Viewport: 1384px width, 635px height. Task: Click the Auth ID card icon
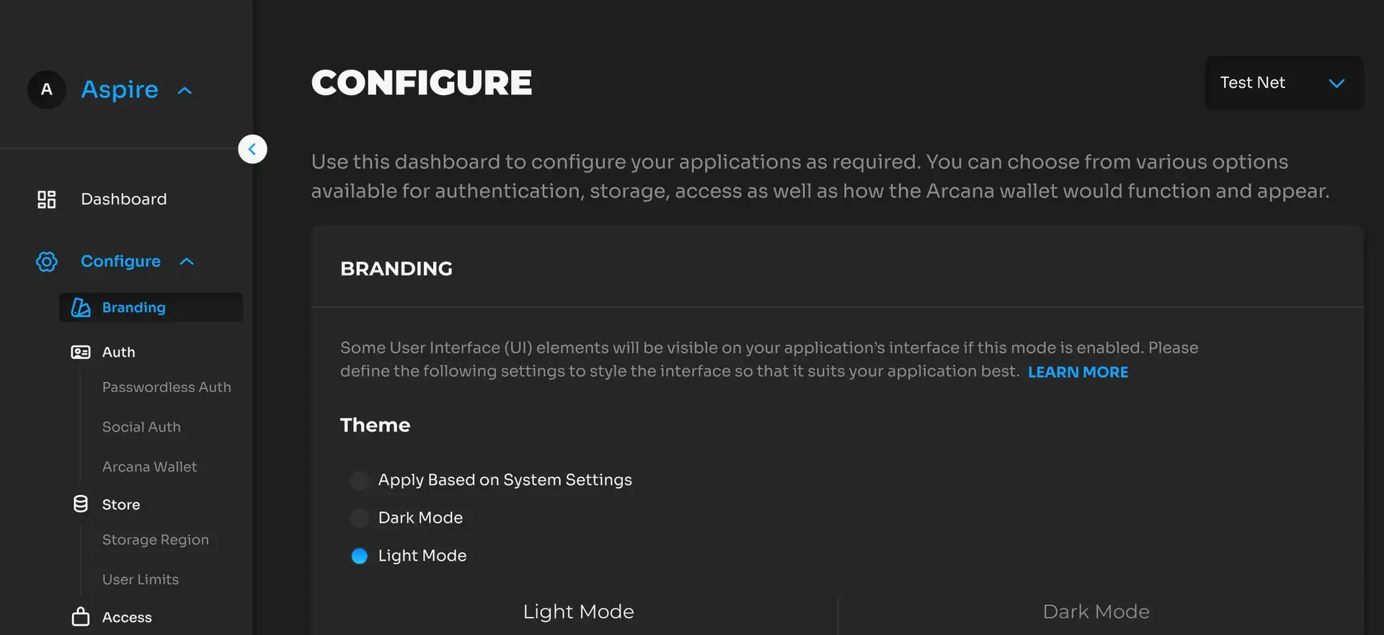tap(81, 352)
